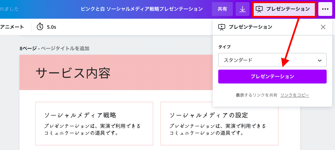Click the リンクをコピー link
Viewport: 335px width, 150px height.
click(295, 95)
